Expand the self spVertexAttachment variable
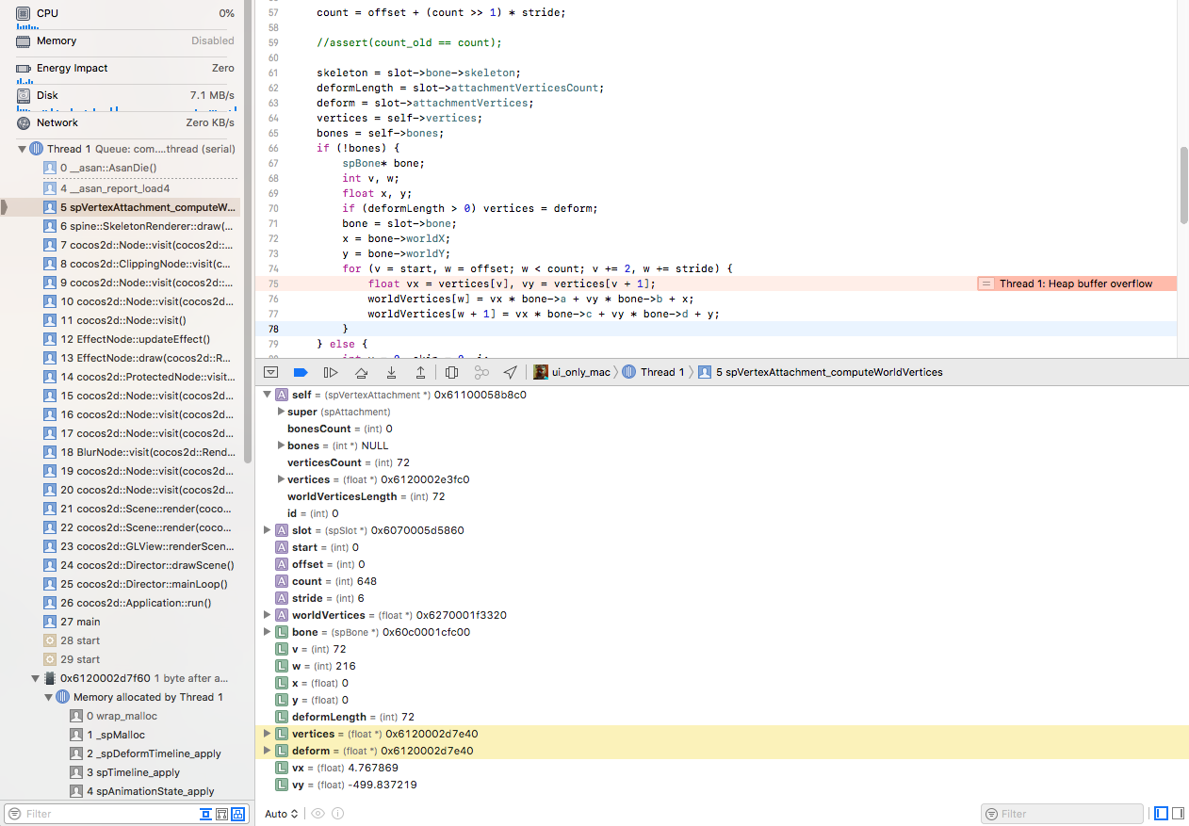 pyautogui.click(x=267, y=395)
